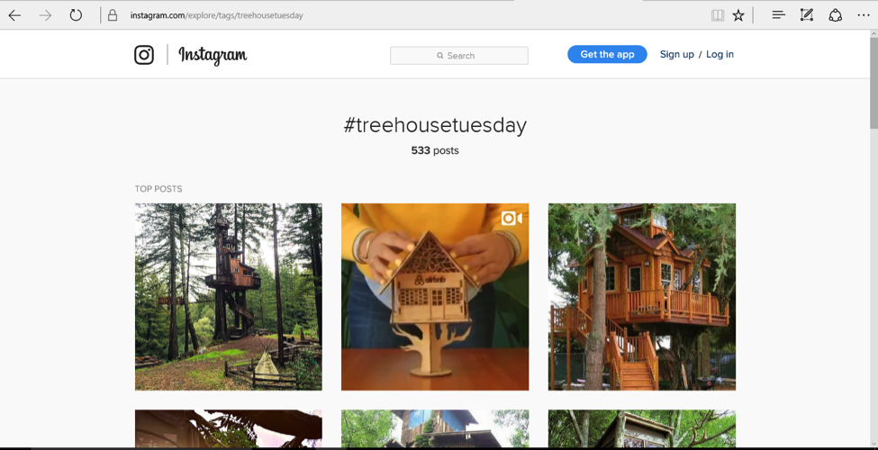Click the padlock site security icon
This screenshot has width=878, height=450.
click(113, 15)
